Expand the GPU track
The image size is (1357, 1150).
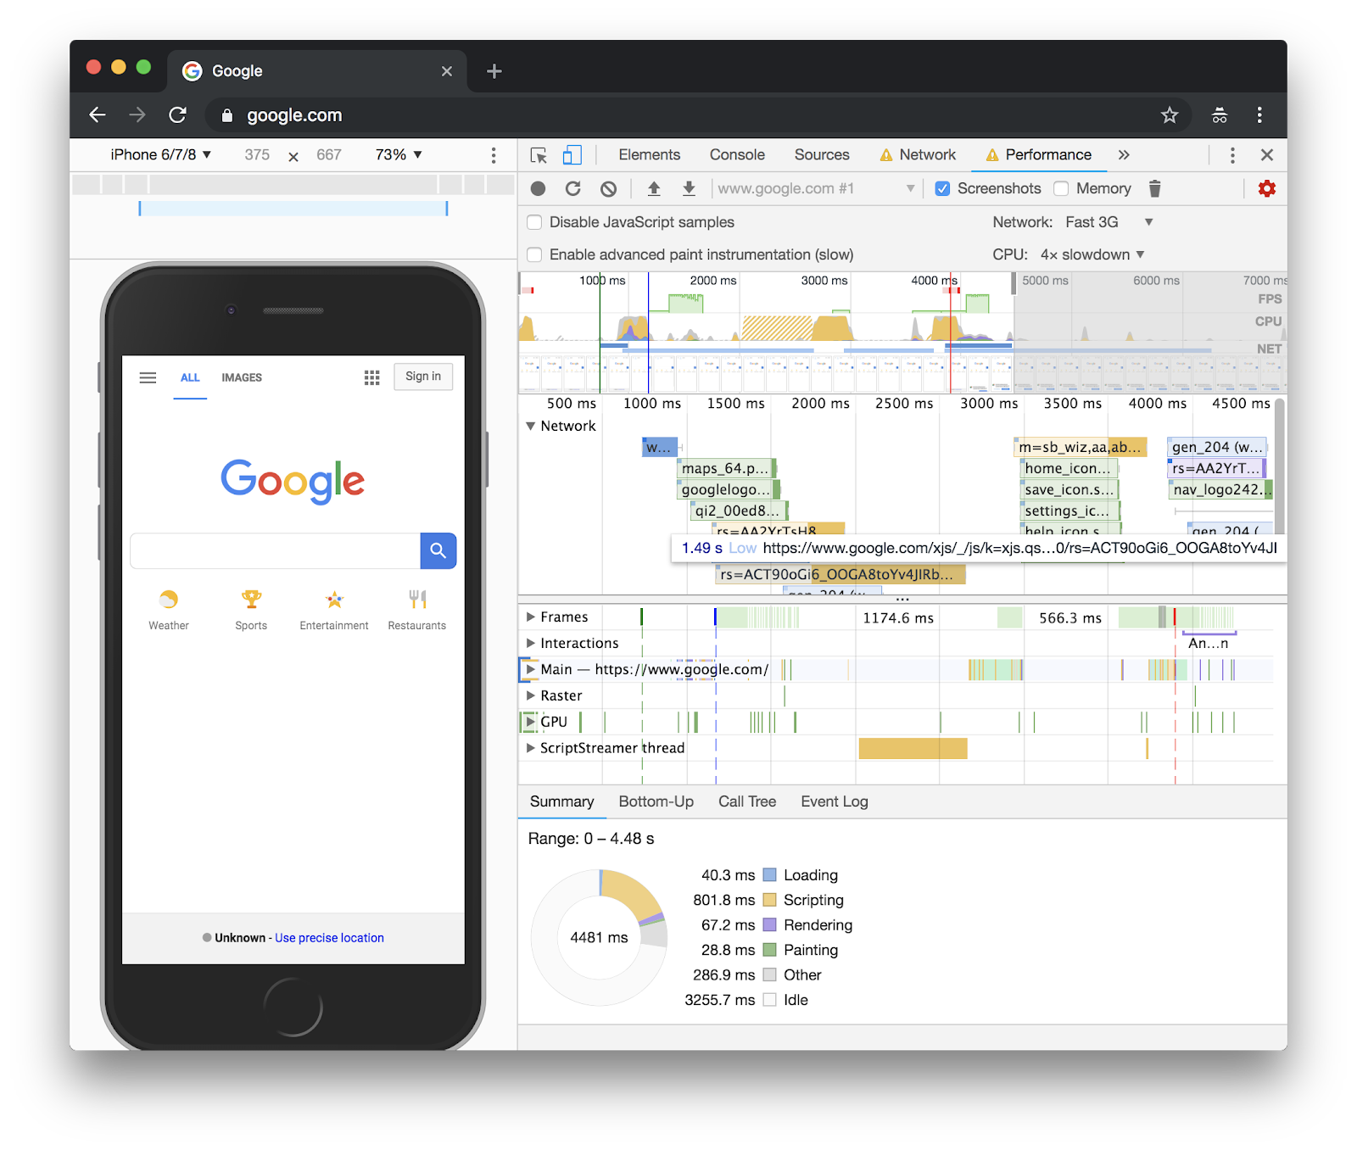[530, 722]
